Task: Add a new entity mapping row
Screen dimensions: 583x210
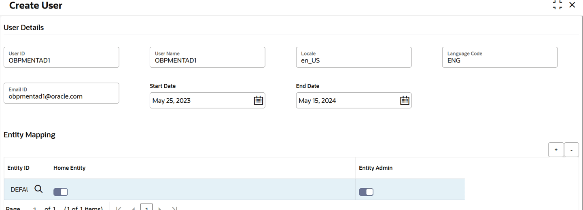Action: click(x=556, y=150)
